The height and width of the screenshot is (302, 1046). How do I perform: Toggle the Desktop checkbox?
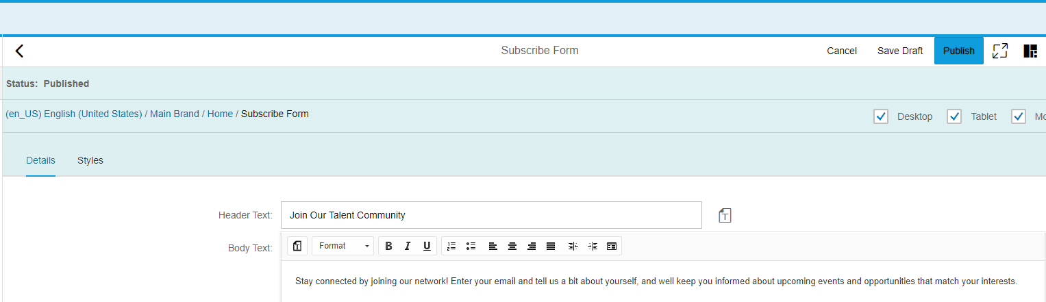tap(881, 116)
